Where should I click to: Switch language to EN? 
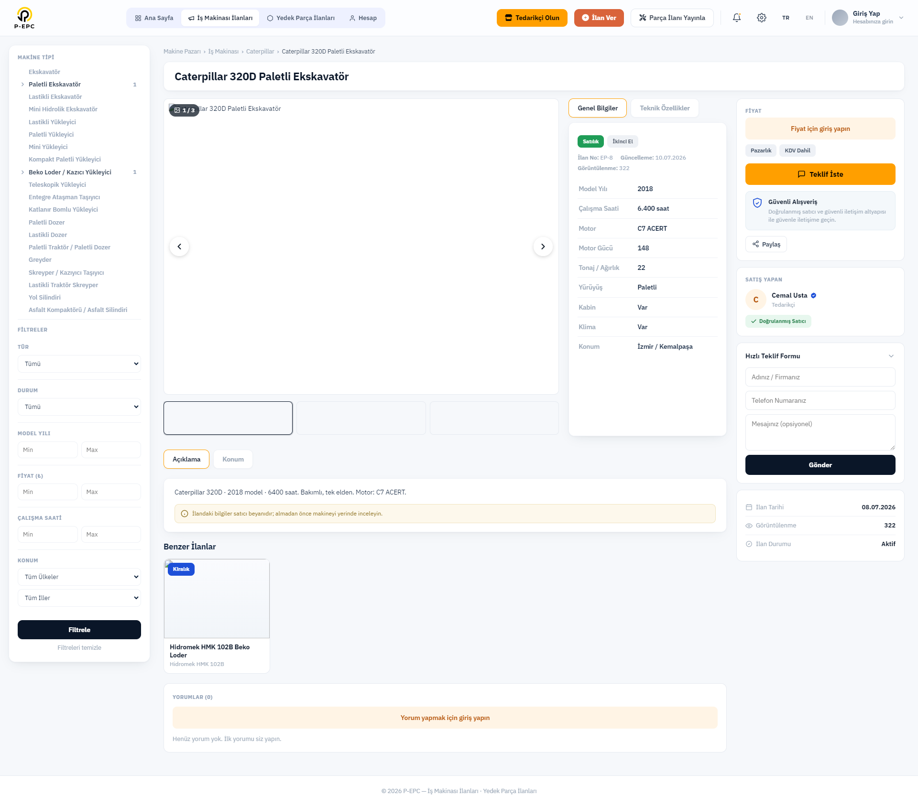[x=809, y=18]
